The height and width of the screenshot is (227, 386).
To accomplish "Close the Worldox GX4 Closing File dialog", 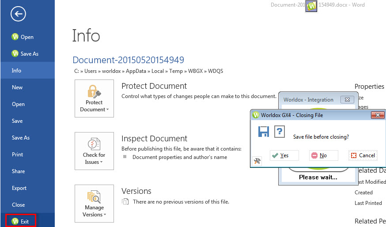I will [378, 115].
